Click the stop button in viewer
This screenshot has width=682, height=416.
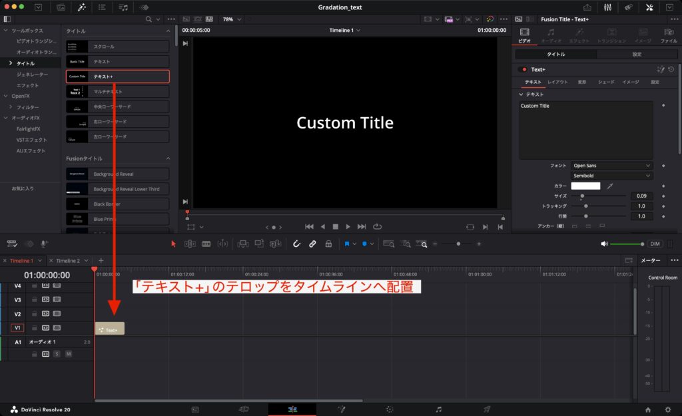tap(336, 226)
